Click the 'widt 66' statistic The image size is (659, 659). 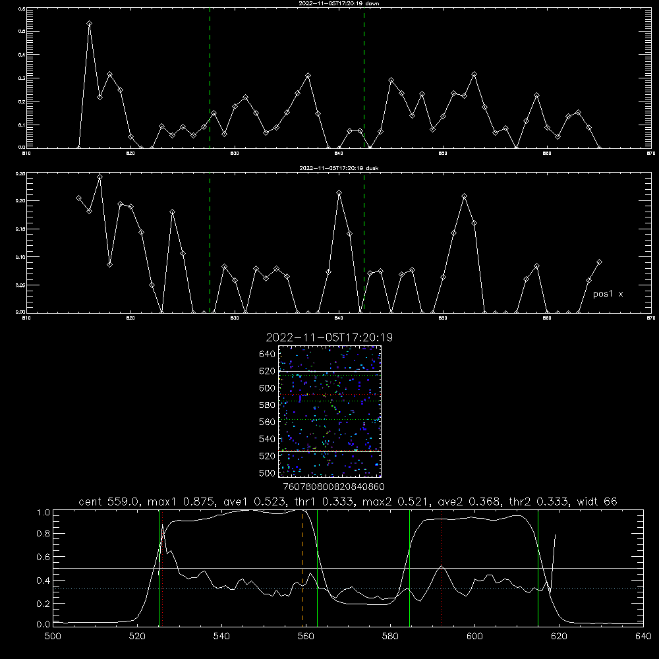click(597, 501)
